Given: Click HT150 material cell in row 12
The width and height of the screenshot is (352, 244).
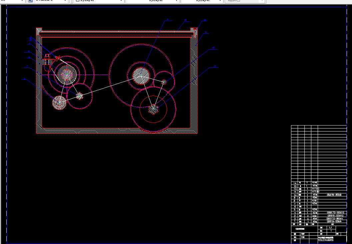Looking at the screenshot, I should (315, 189).
